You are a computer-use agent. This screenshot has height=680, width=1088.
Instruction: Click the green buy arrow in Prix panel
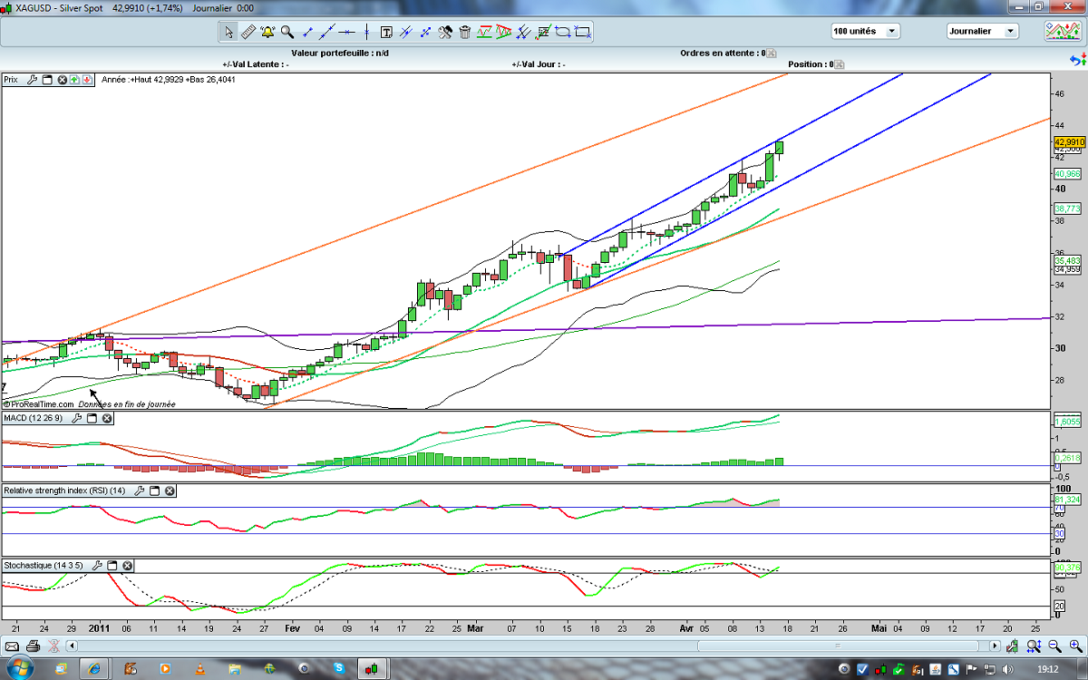tap(75, 80)
